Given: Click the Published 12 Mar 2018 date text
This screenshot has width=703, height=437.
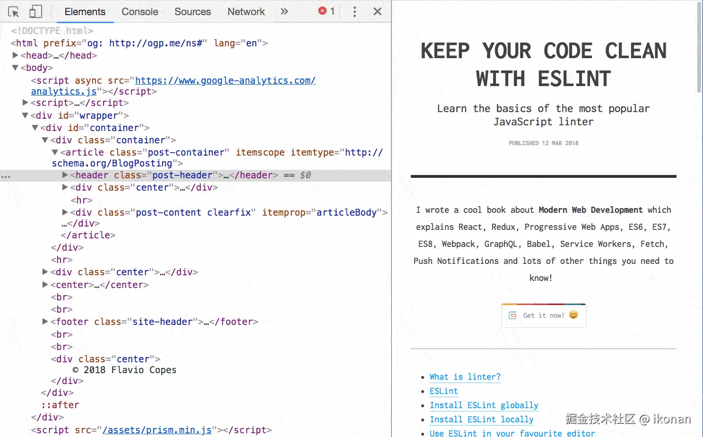Looking at the screenshot, I should (x=544, y=143).
